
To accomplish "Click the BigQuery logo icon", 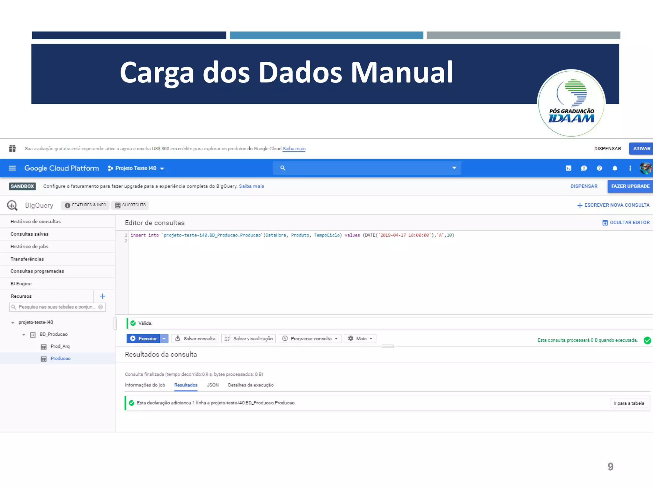I will tap(12, 205).
